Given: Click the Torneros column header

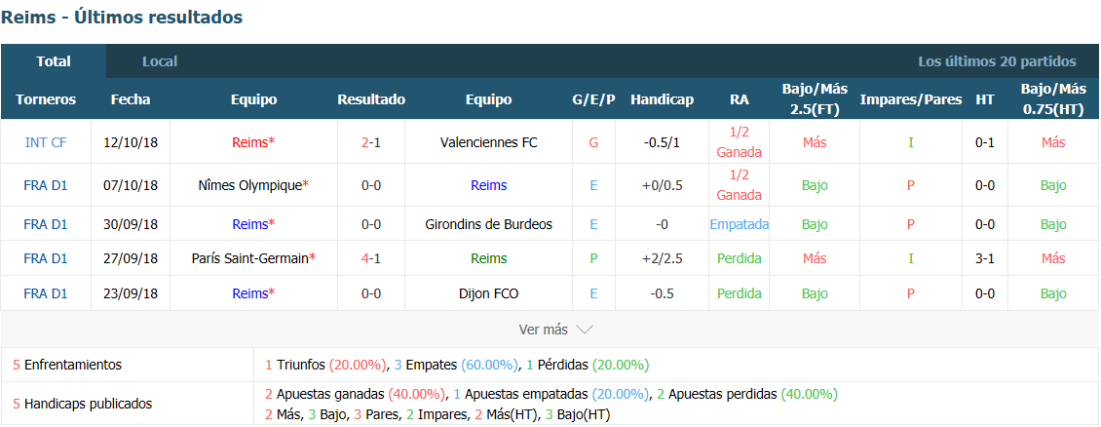Looking at the screenshot, I should click(x=46, y=99).
